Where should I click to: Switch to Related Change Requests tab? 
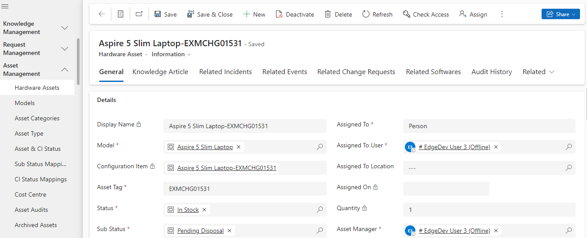click(356, 72)
